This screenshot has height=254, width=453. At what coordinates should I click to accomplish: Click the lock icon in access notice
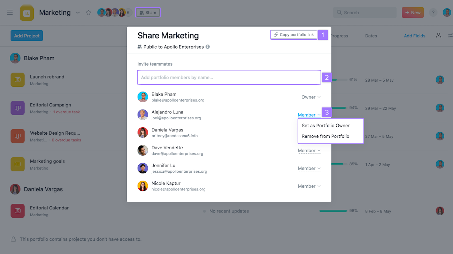point(13,239)
